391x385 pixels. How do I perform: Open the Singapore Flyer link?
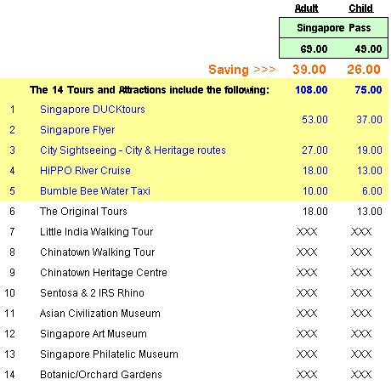77,130
